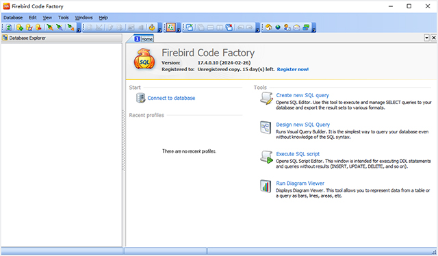Click the globe website icon
This screenshot has width=438, height=256.
coord(278,27)
